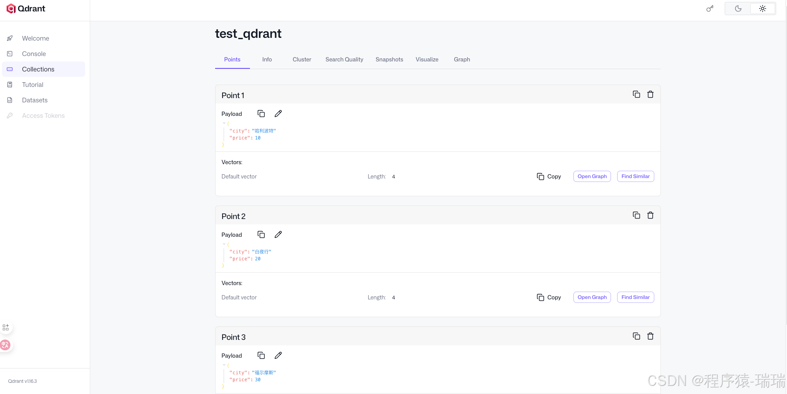Find Similar to Point 2
This screenshot has width=787, height=394.
point(635,297)
